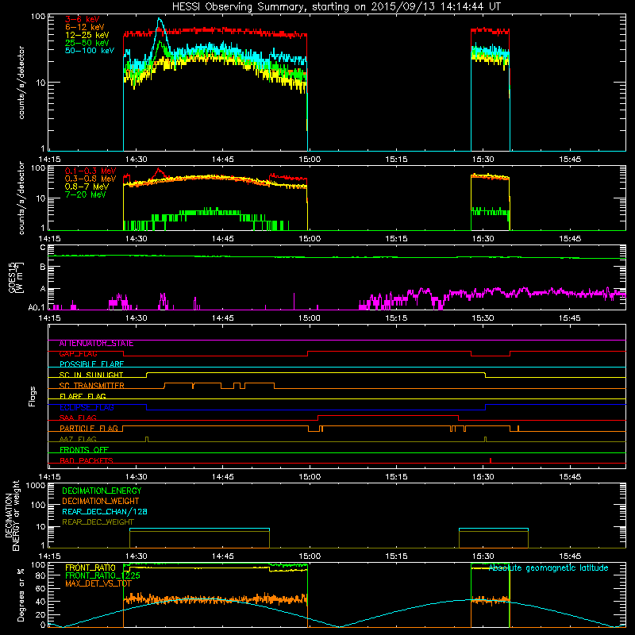Select the FRONTS_OFF flag label

[84, 450]
